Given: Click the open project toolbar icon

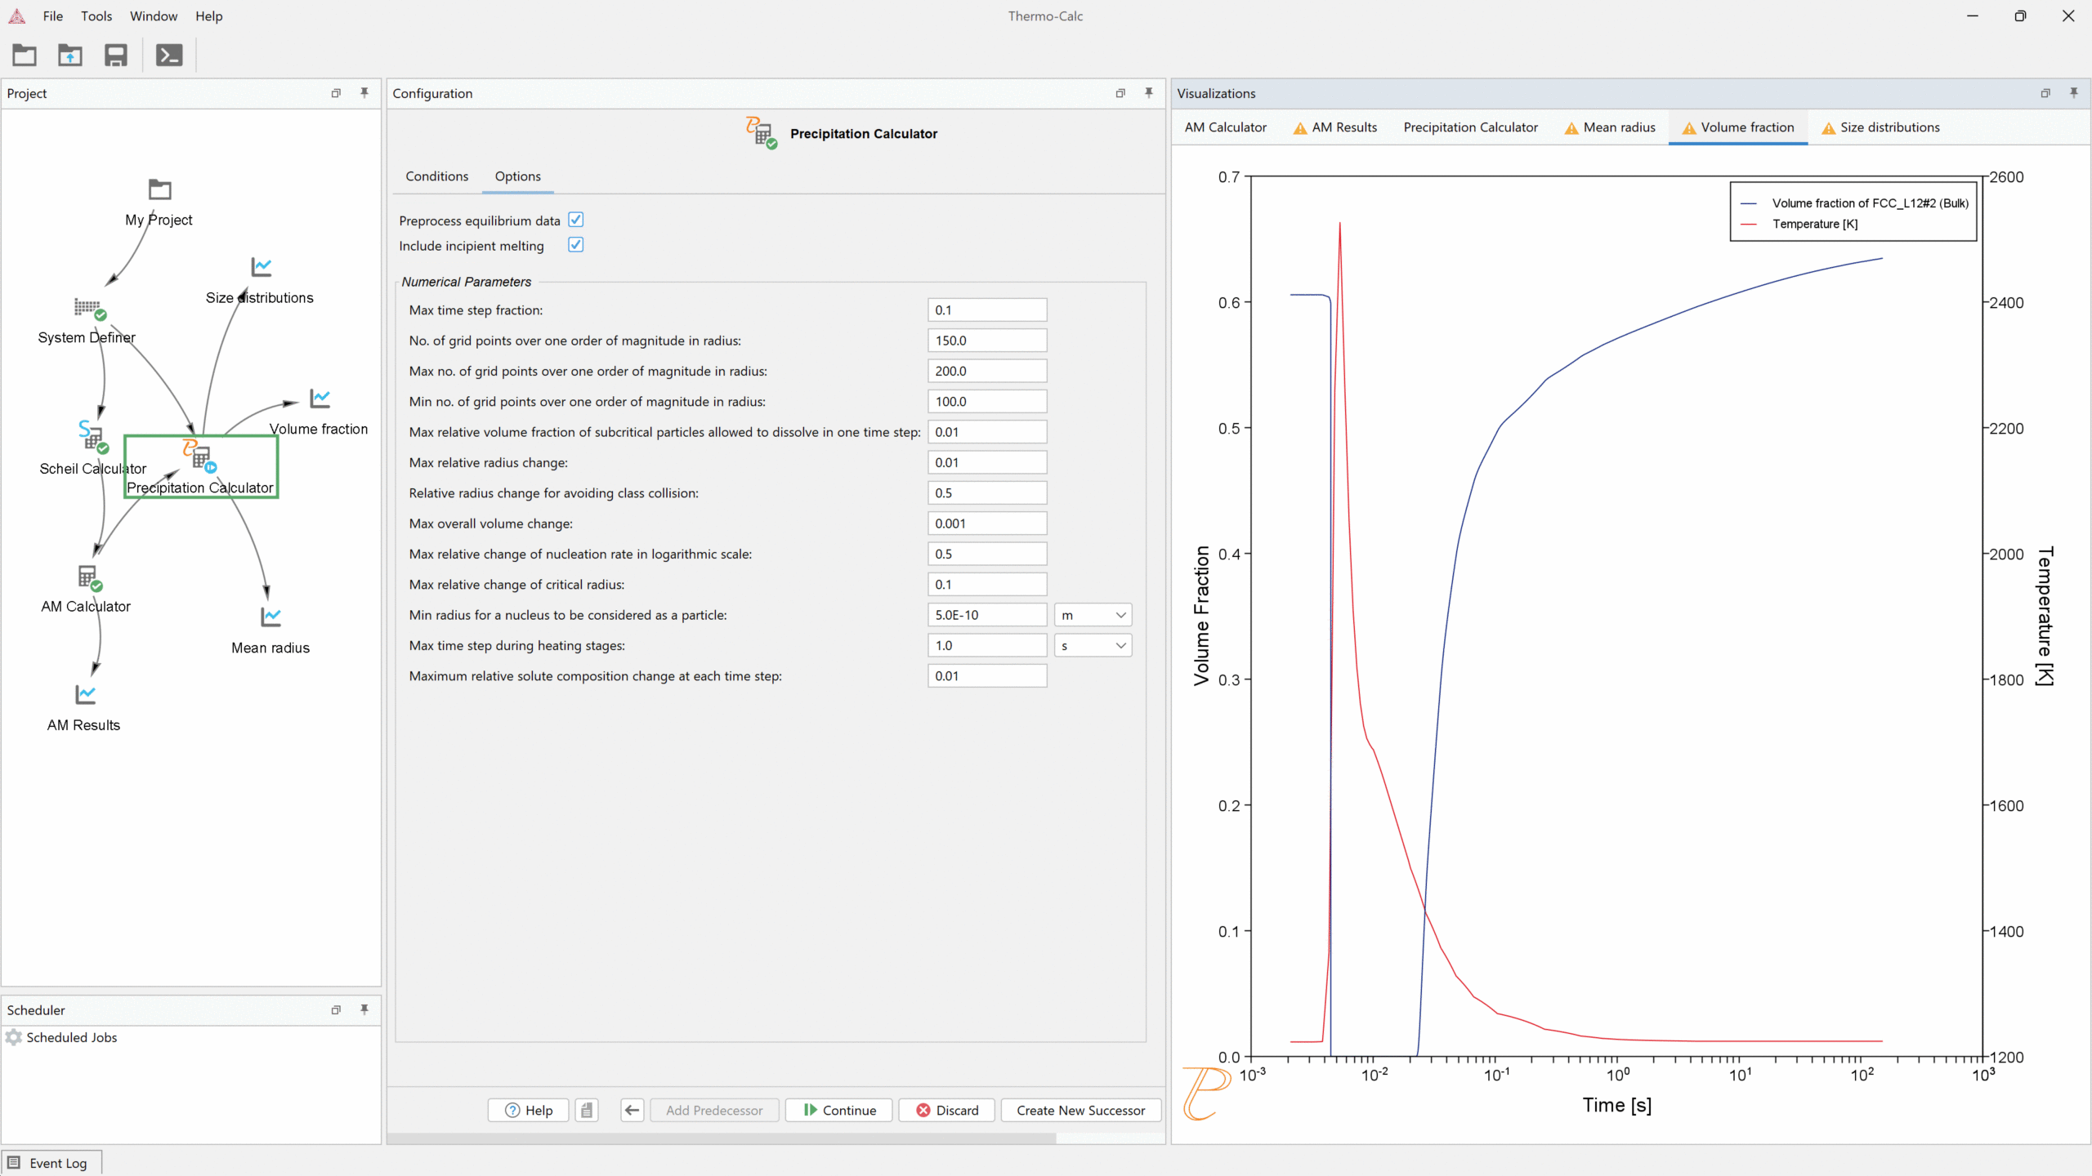Looking at the screenshot, I should [70, 55].
